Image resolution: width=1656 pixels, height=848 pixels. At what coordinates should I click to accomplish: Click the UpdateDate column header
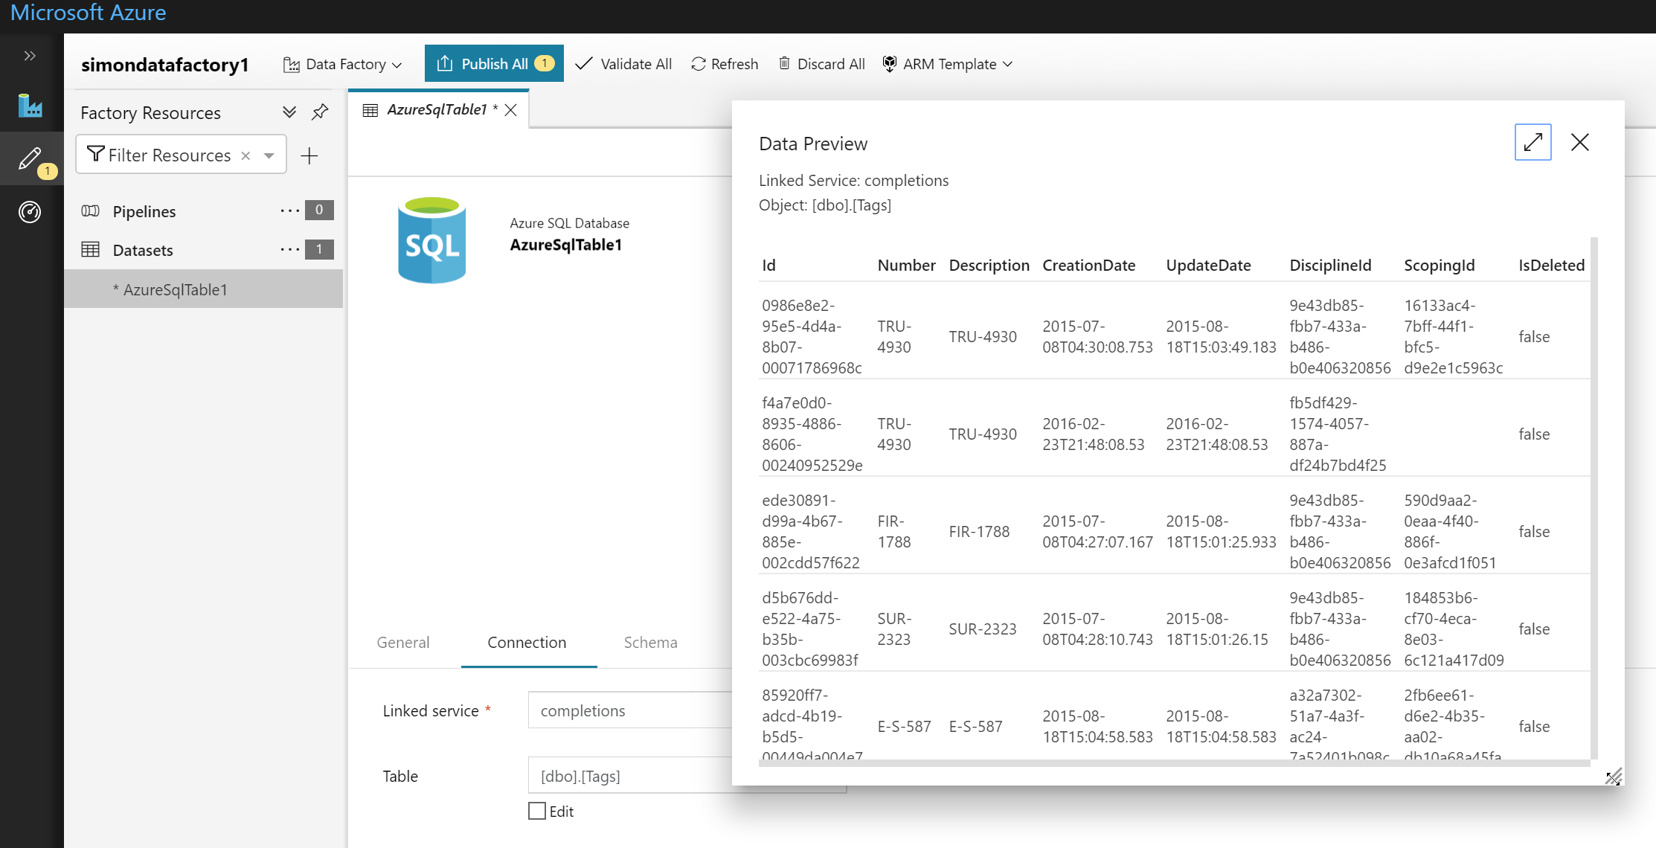click(1208, 266)
